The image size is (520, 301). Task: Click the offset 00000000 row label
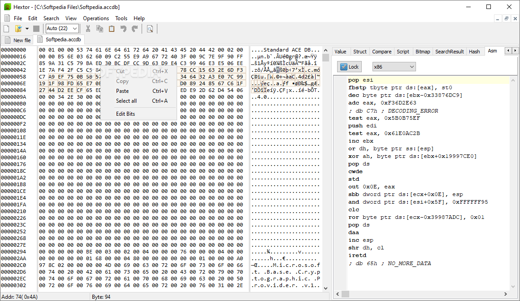[x=13, y=50]
